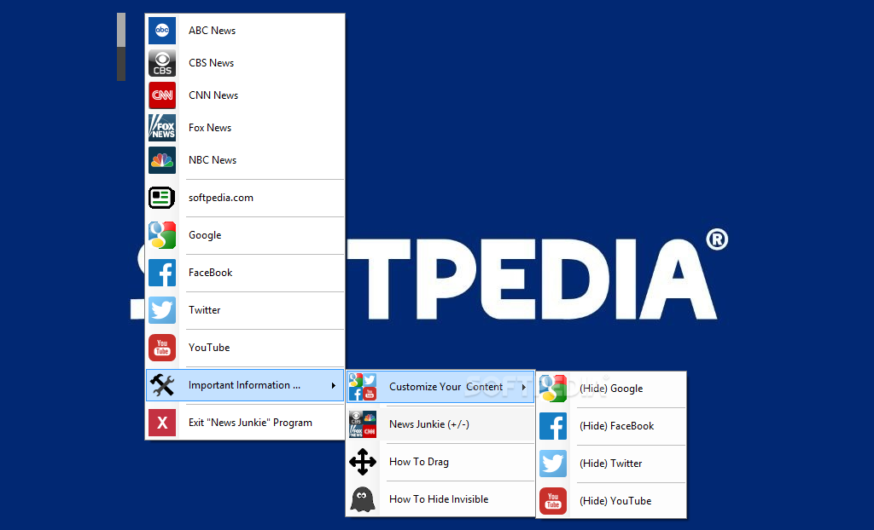Image resolution: width=874 pixels, height=530 pixels.
Task: Click the CBS eye logo icon
Action: pyautogui.click(x=162, y=63)
